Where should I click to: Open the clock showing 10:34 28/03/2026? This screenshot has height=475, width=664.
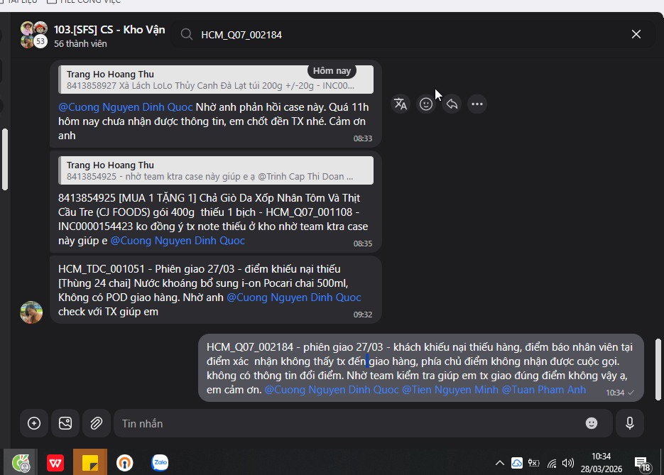(x=601, y=462)
